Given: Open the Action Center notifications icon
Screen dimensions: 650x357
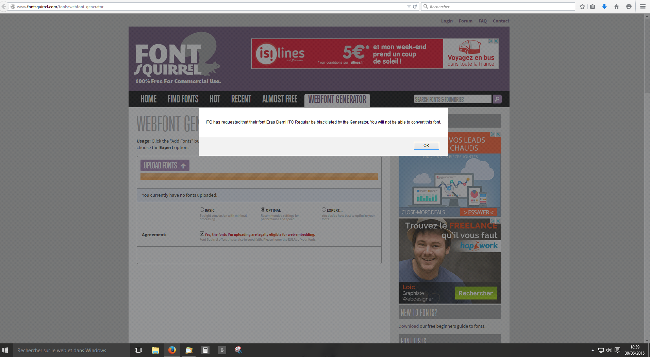Looking at the screenshot, I should (617, 350).
